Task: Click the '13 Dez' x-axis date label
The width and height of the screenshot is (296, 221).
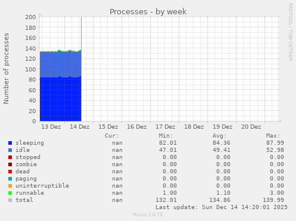Action: pyautogui.click(x=51, y=127)
